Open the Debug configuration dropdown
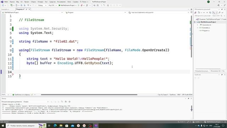227x128 pixels. point(42,5)
